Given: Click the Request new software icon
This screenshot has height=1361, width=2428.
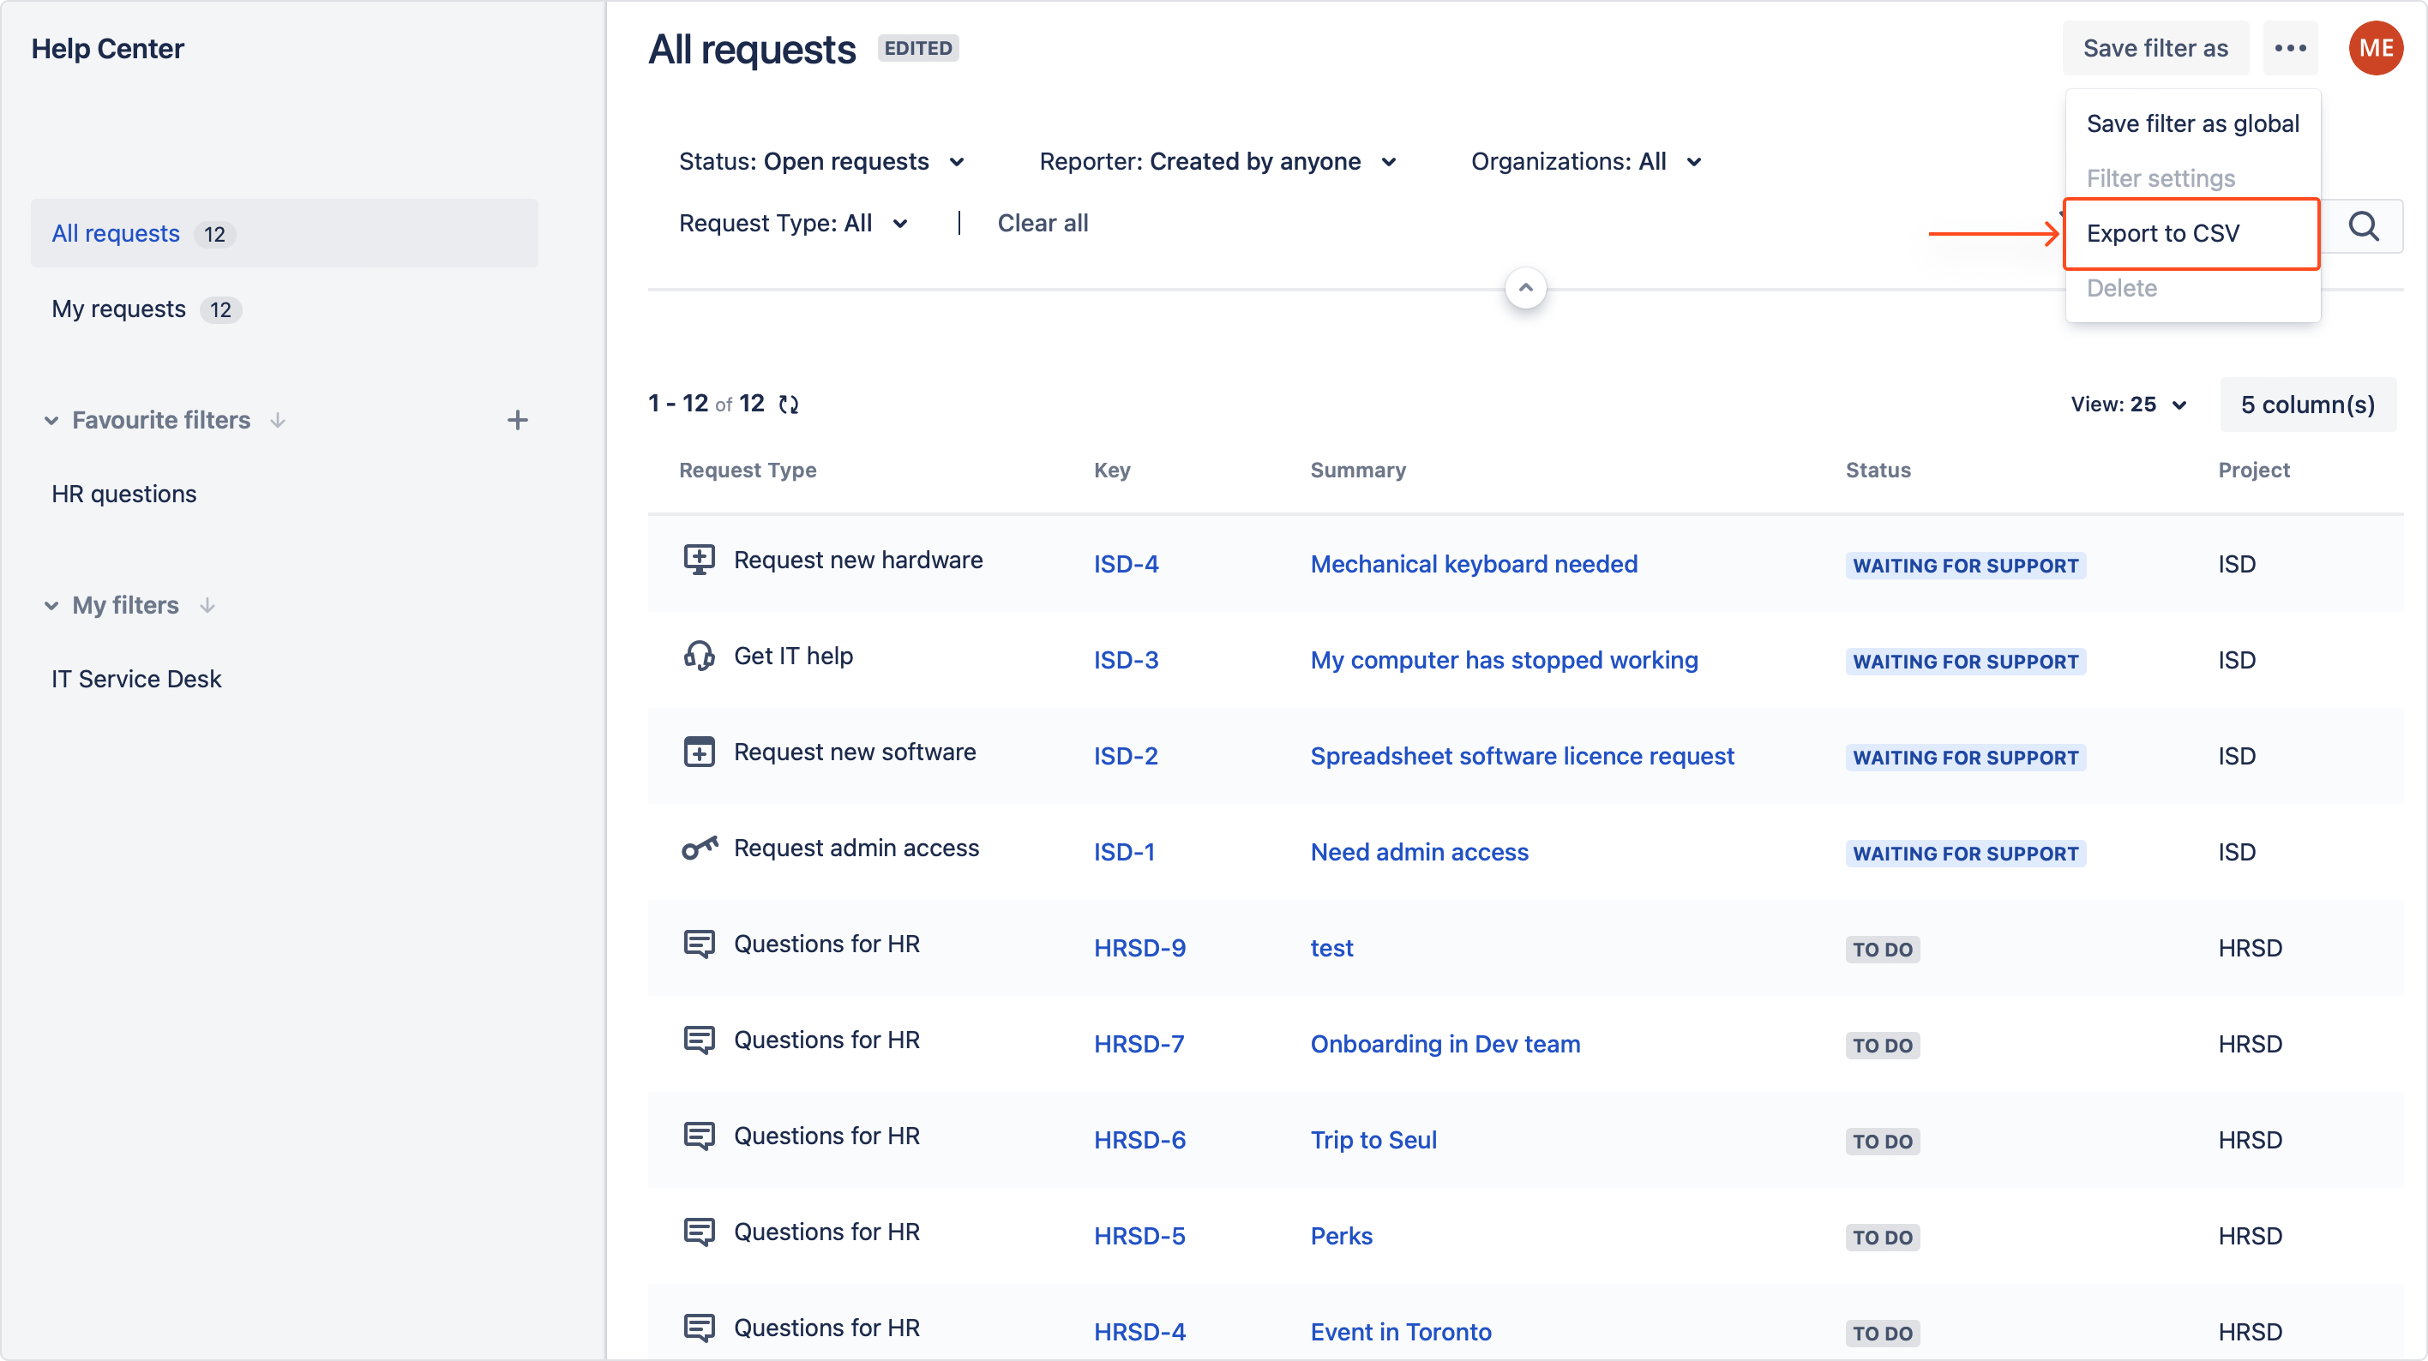Looking at the screenshot, I should pyautogui.click(x=699, y=752).
